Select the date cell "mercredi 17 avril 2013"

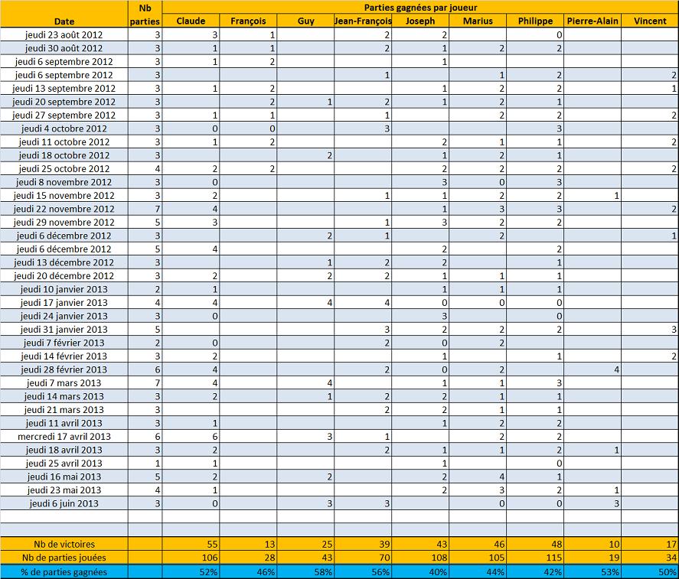(64, 437)
